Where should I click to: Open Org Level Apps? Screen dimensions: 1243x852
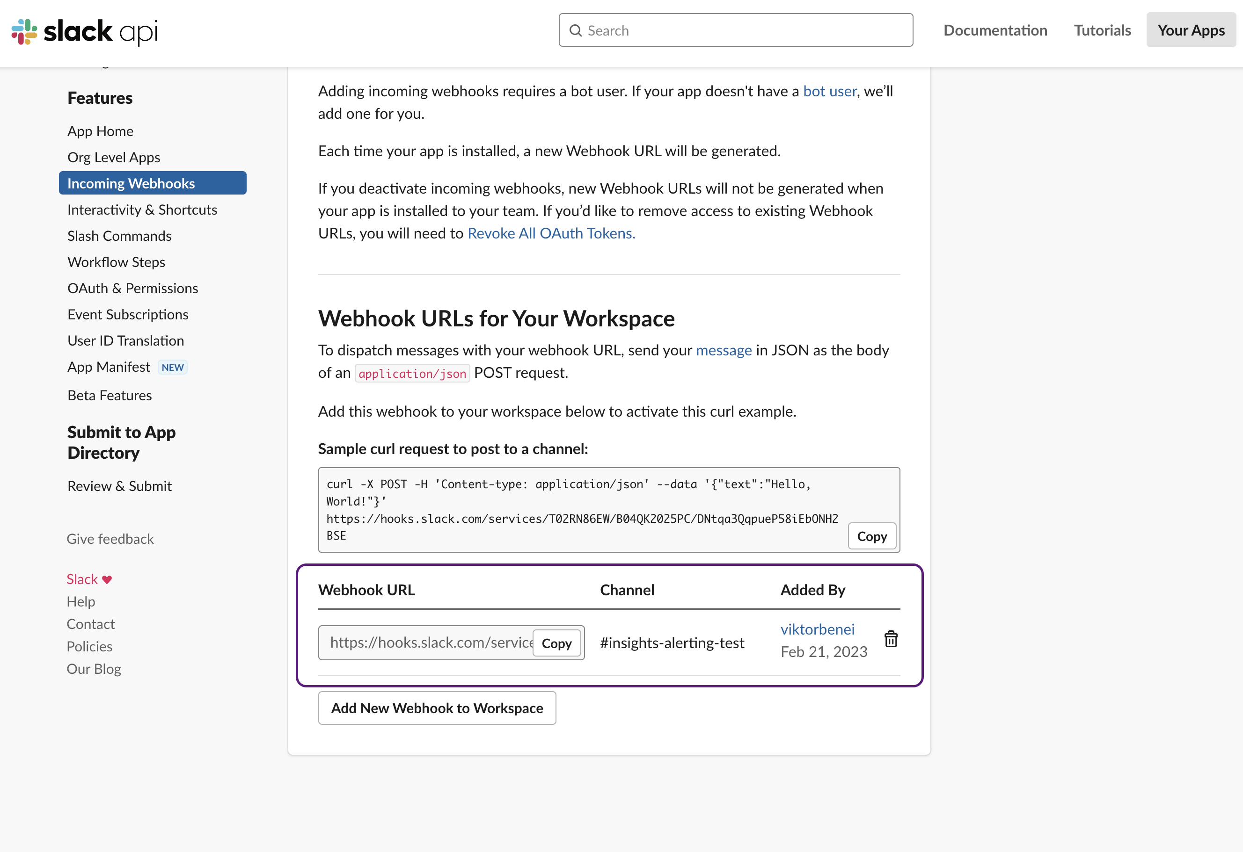click(x=114, y=157)
